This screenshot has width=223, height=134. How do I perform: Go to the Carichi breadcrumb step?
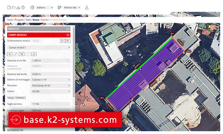(44, 20)
